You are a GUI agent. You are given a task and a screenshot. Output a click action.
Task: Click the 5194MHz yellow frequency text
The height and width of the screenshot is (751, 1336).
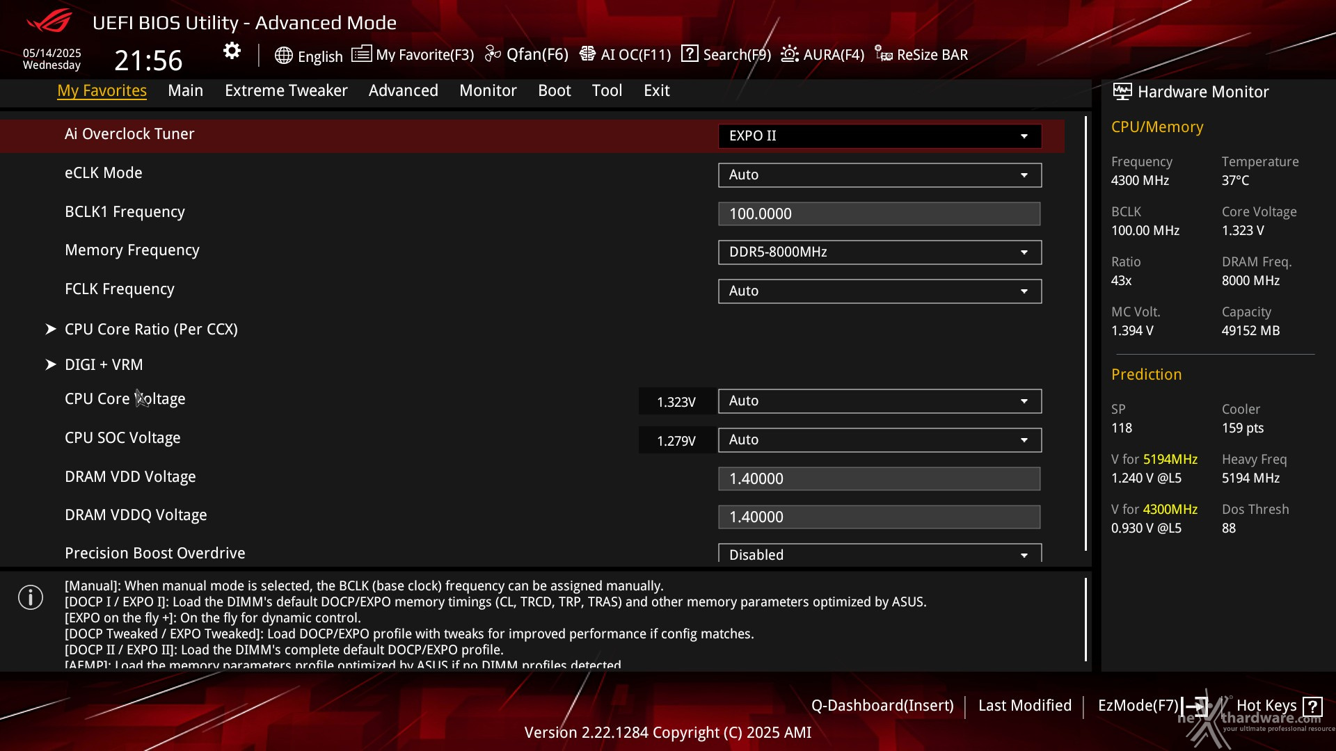[1170, 460]
